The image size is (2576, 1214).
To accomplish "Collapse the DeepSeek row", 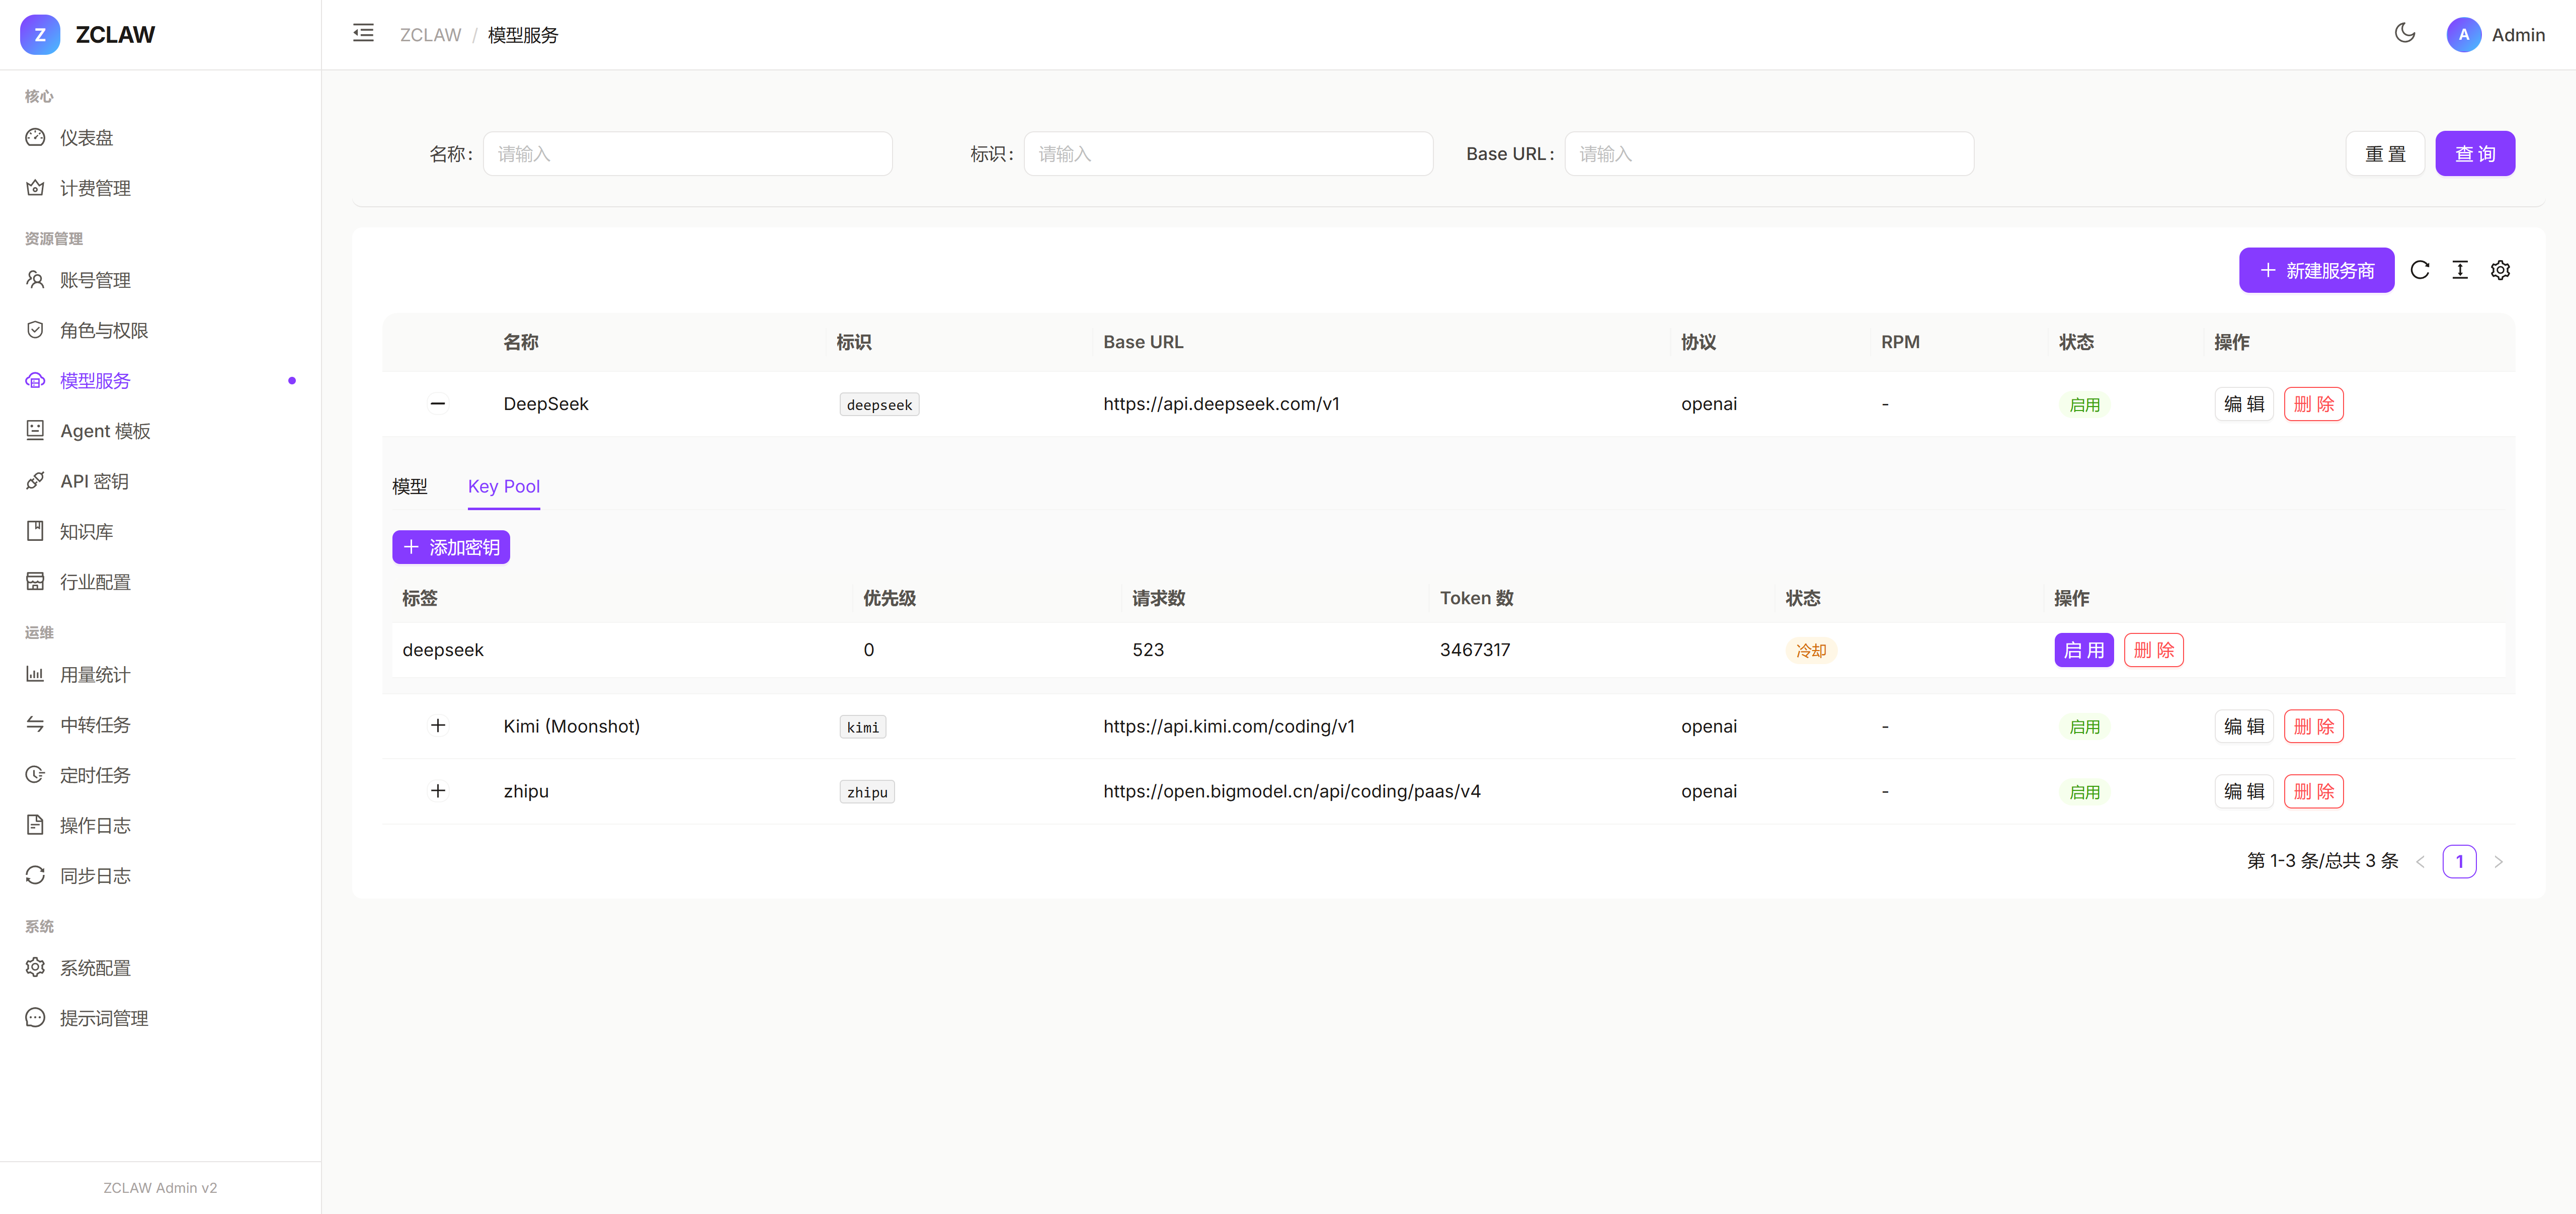I will (438, 404).
